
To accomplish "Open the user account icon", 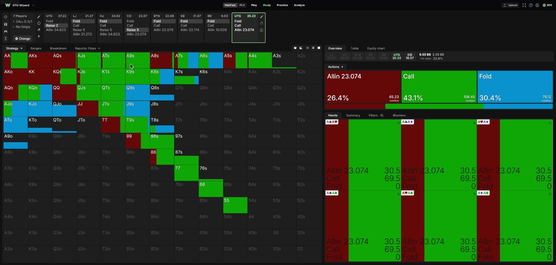I will pyautogui.click(x=537, y=5).
